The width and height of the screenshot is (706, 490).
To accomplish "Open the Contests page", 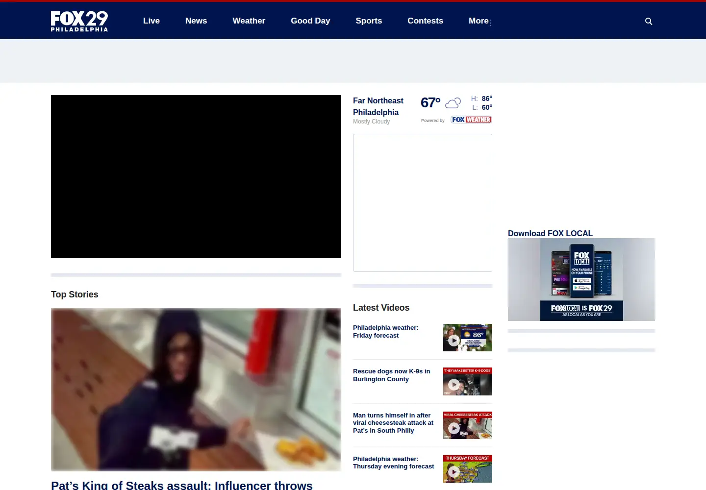I will point(425,21).
